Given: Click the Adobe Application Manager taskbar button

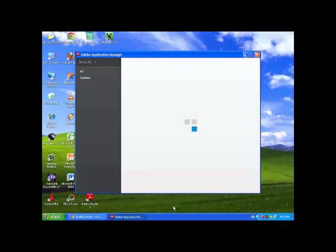Looking at the screenshot, I should click(x=127, y=217).
